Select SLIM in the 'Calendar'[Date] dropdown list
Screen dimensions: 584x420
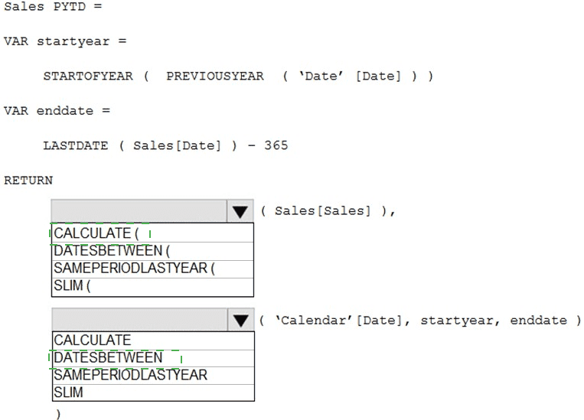coord(68,392)
